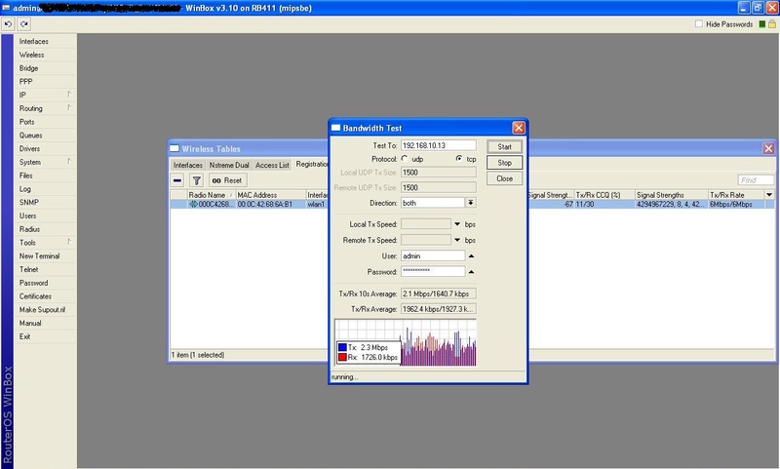Open the Wireless menu item

pyautogui.click(x=45, y=55)
